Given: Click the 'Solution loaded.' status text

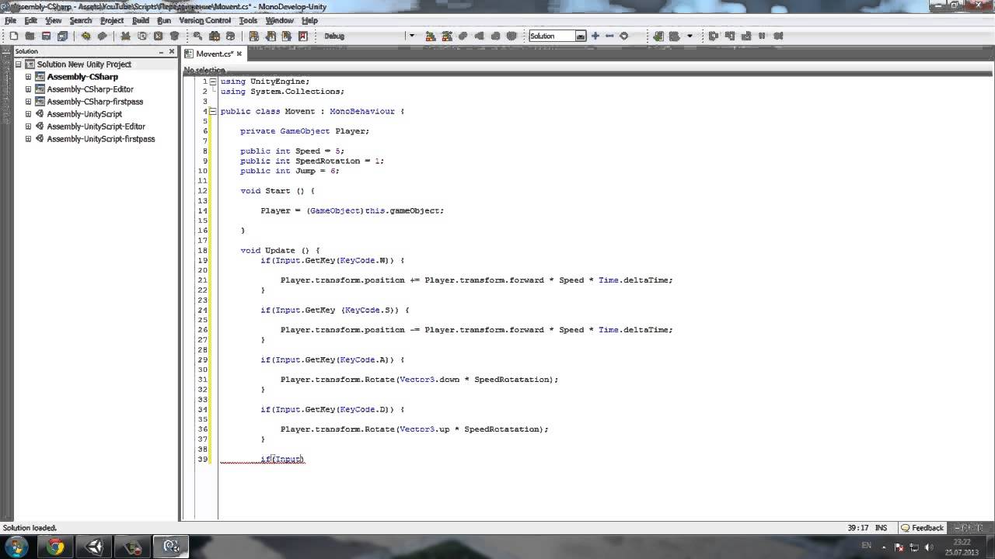Looking at the screenshot, I should click(x=30, y=528).
